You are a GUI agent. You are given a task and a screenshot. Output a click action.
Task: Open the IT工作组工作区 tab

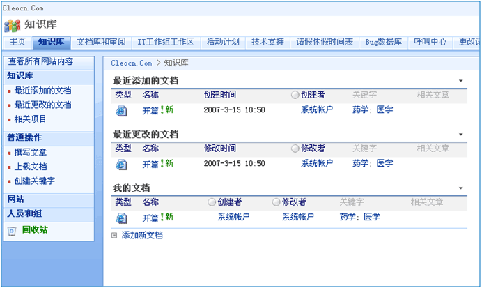coord(166,42)
